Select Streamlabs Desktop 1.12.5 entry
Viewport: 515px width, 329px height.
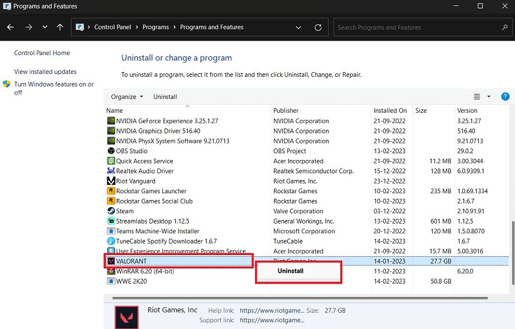(x=153, y=221)
